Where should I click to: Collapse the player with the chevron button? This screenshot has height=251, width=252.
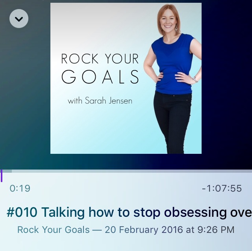(x=19, y=18)
